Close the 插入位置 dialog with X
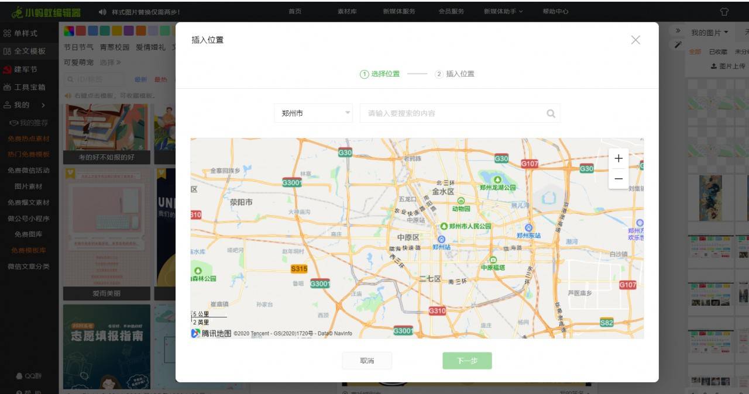 pyautogui.click(x=635, y=40)
